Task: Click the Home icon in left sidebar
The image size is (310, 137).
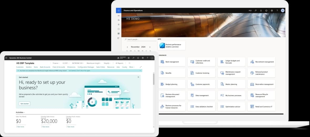Action: point(119,20)
